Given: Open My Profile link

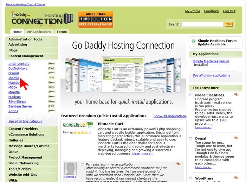Looking at the screenshot, I should (193, 11).
